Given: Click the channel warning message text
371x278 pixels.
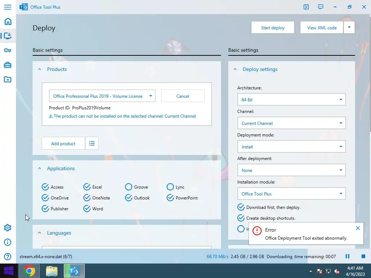Looking at the screenshot, I should pos(125,116).
